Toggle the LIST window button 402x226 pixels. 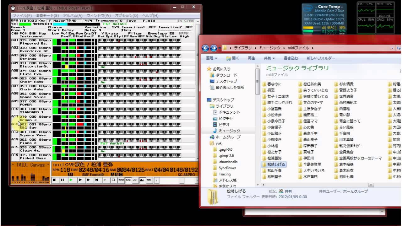pos(135,180)
